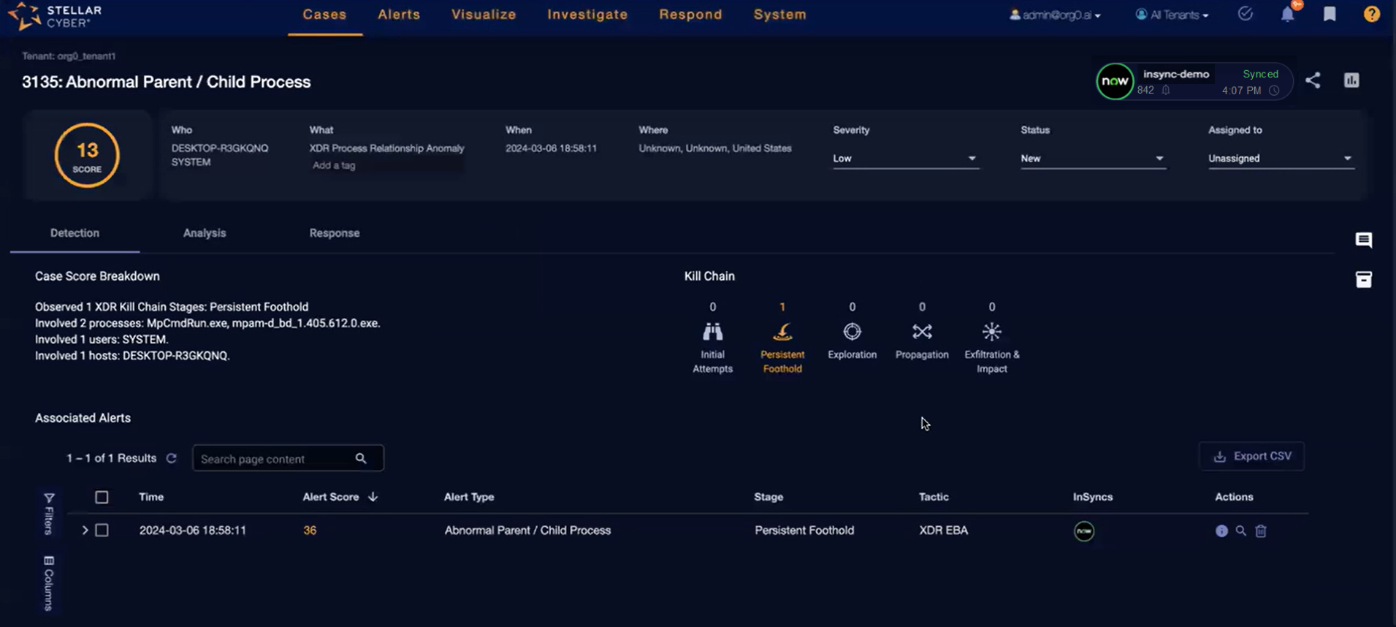The image size is (1396, 627).
Task: Open the Assigned to dropdown
Action: click(x=1280, y=159)
